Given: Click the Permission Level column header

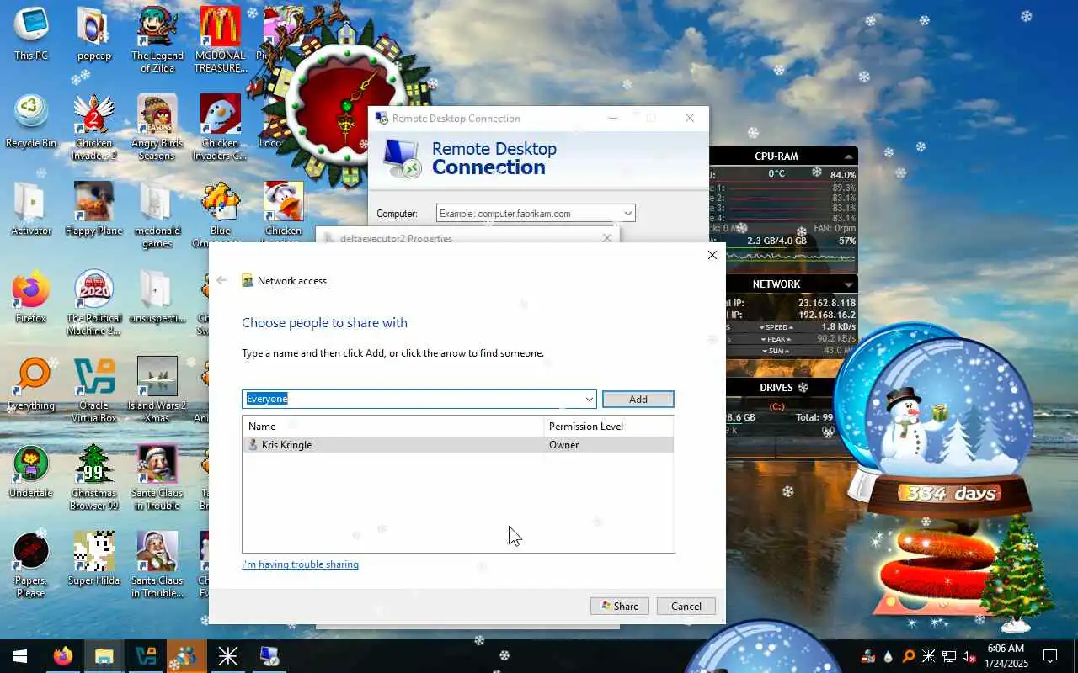Looking at the screenshot, I should (609, 427).
